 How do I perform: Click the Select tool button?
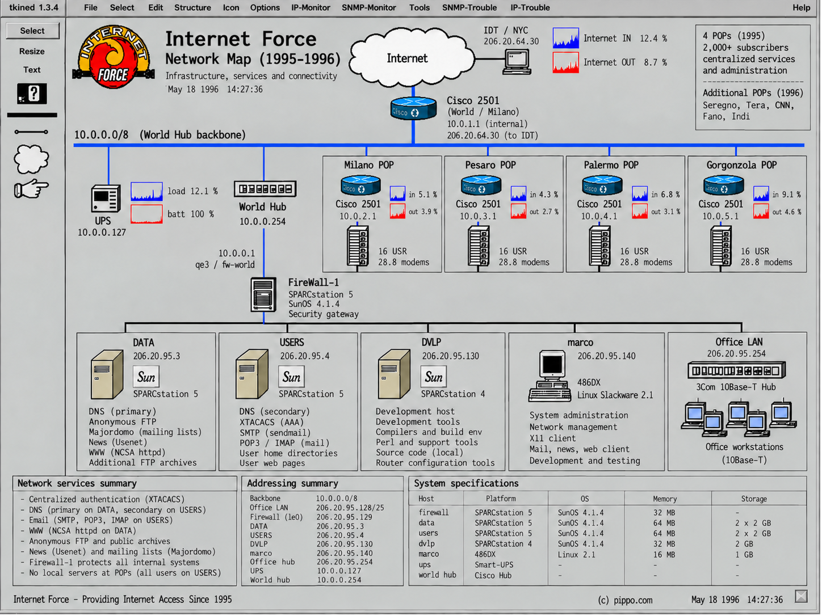[x=32, y=31]
